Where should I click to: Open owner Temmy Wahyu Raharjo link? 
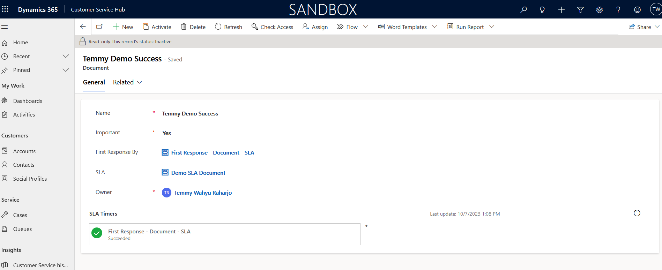tap(203, 193)
